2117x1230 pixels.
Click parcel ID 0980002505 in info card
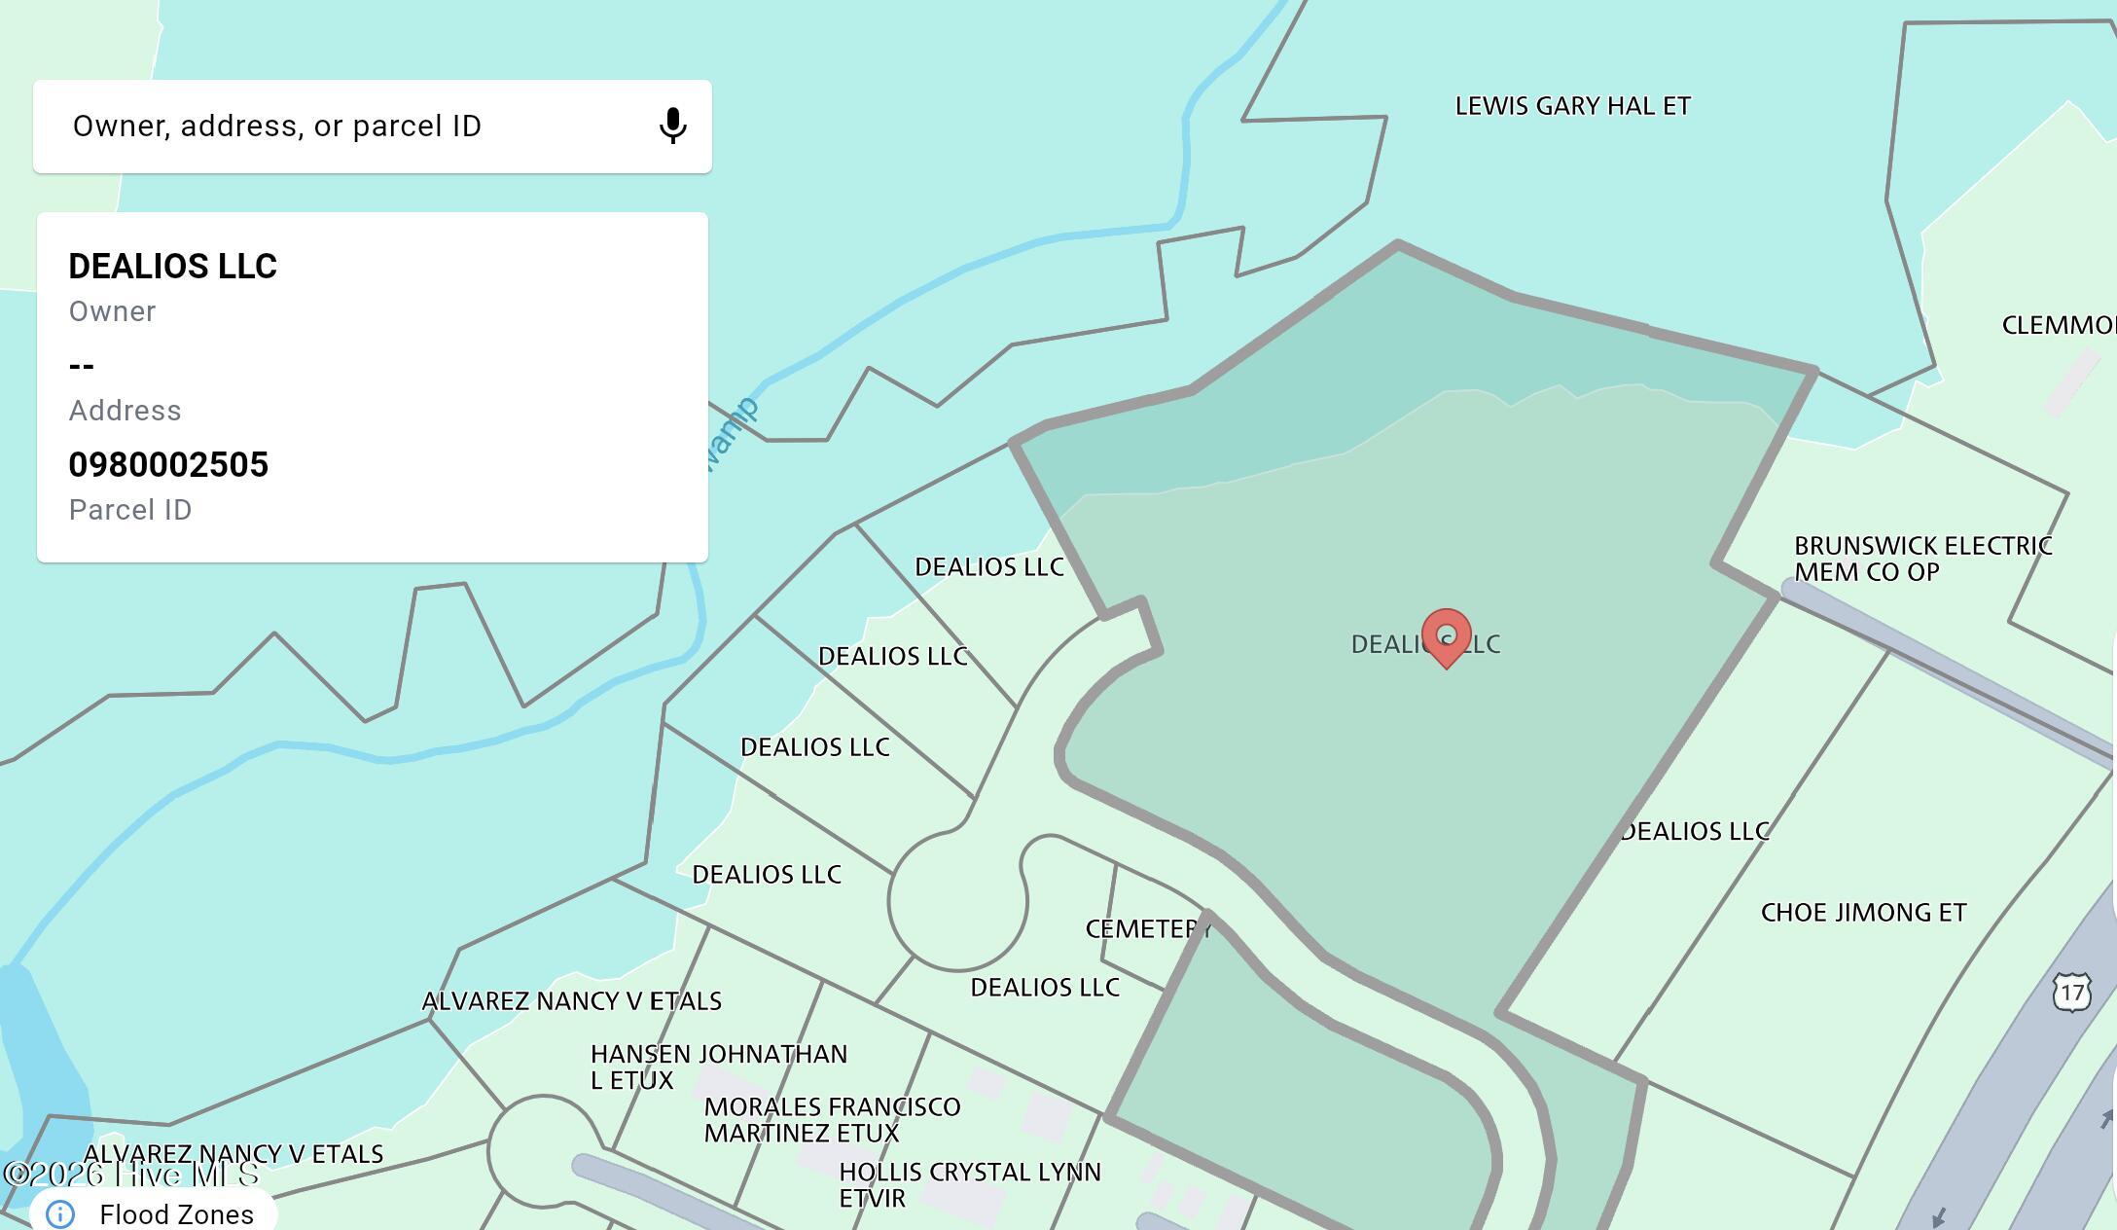(168, 465)
